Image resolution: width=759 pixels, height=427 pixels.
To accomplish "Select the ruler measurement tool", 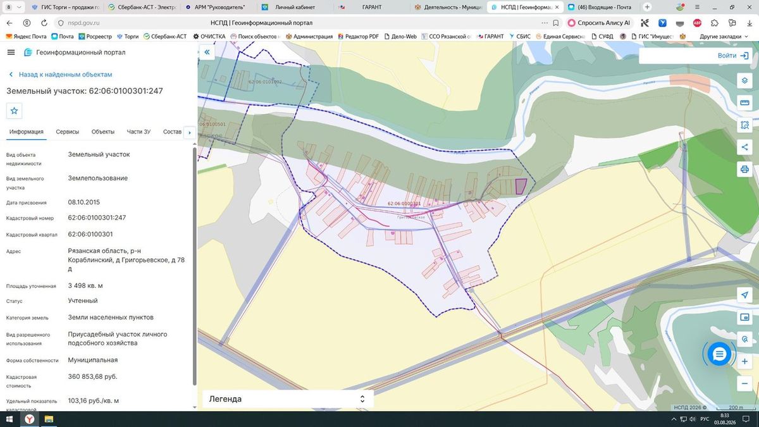I will point(745,103).
